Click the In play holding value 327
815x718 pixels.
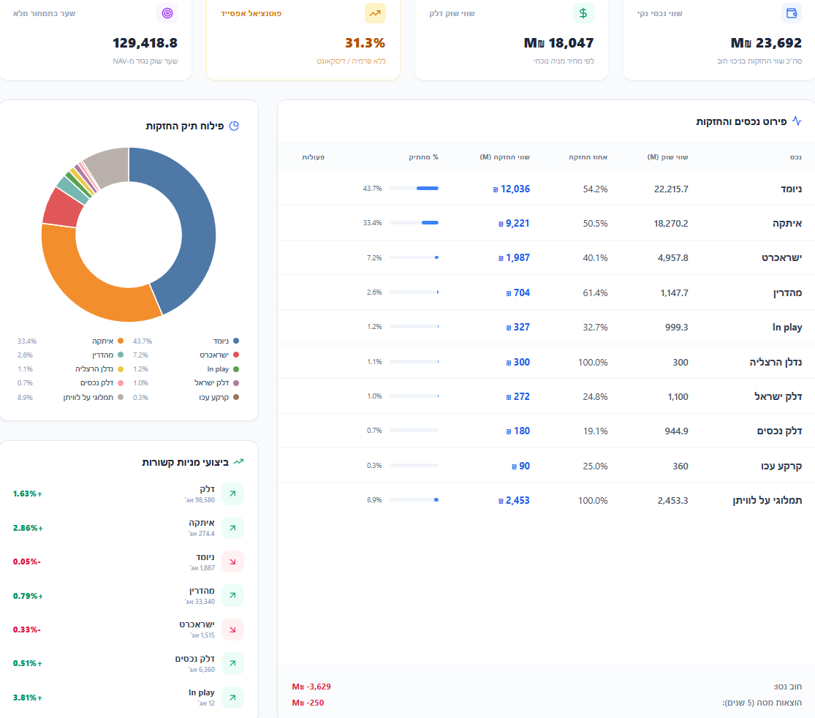pyautogui.click(x=518, y=327)
